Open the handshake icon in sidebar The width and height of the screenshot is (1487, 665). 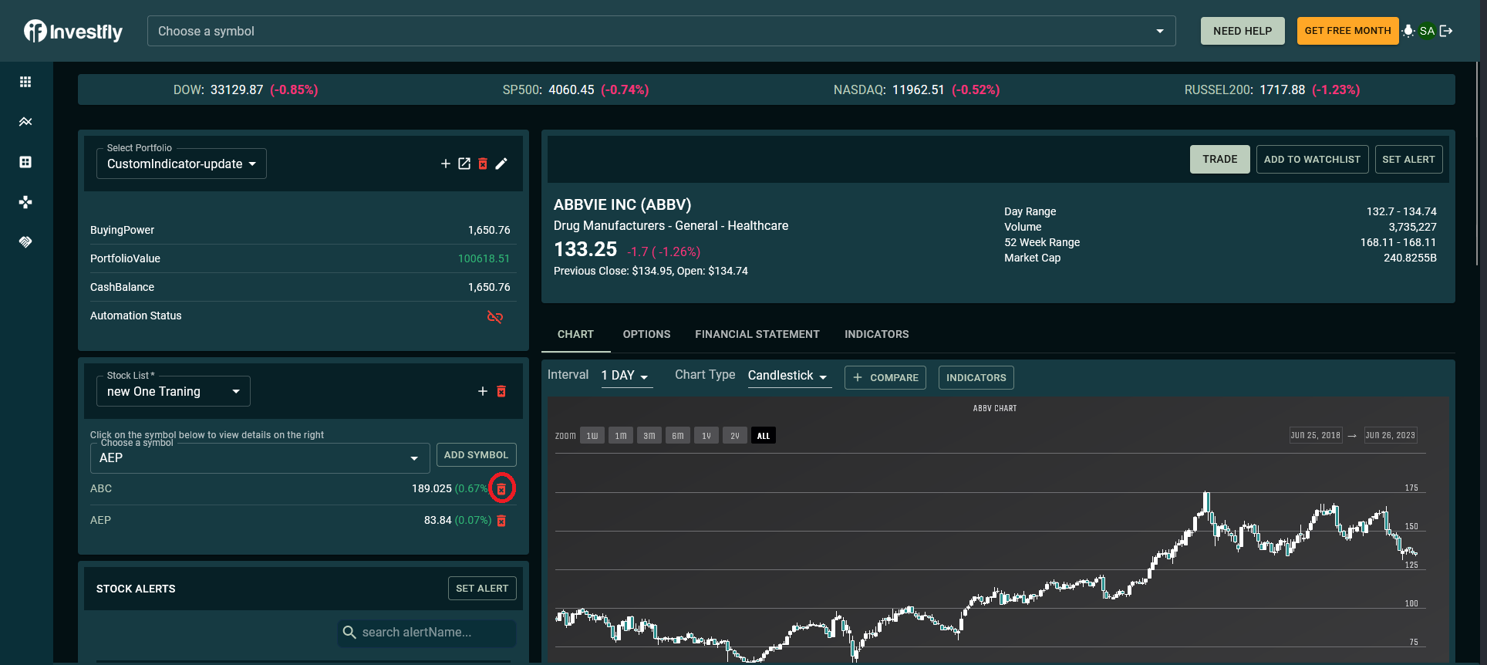(25, 242)
